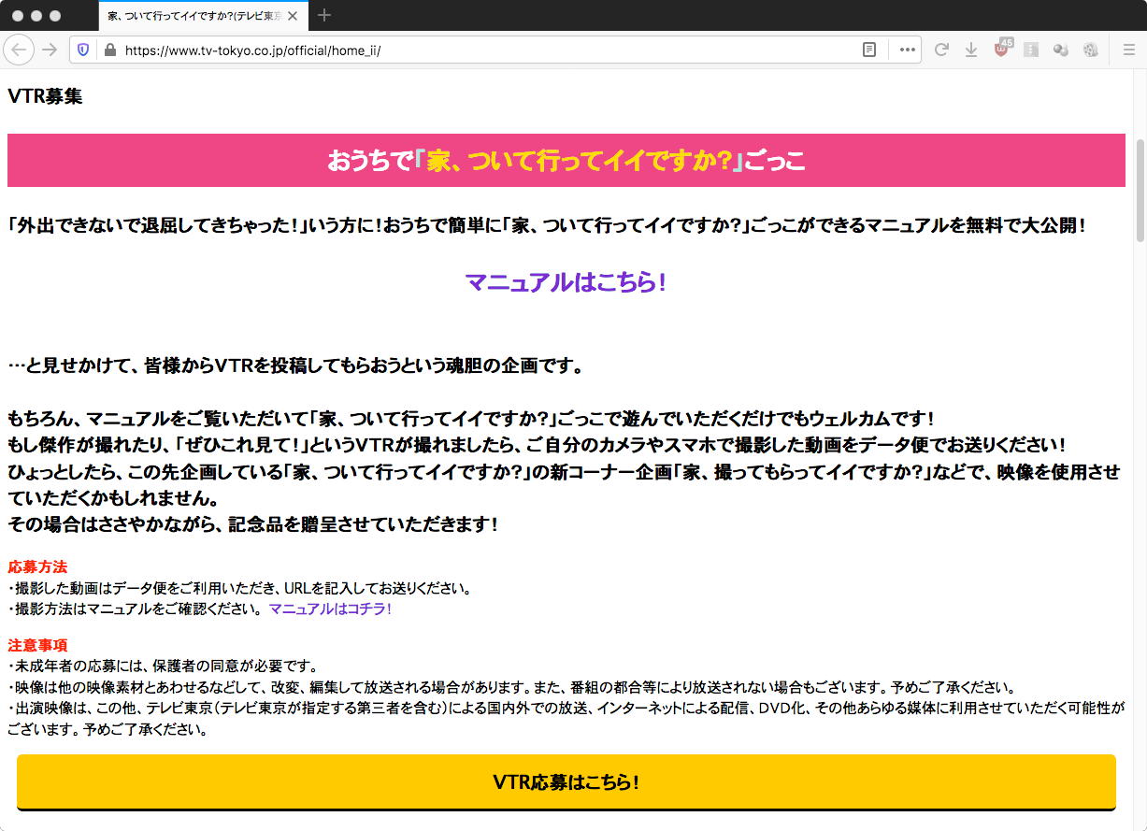Close the 家、ついて行ってイイですか? tab

click(x=293, y=16)
